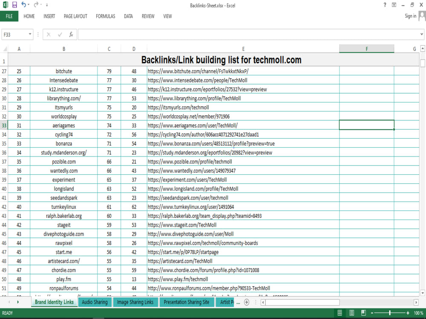
Task: Click the cell containing 'ralph.bakerlab.org'
Action: [64, 216]
